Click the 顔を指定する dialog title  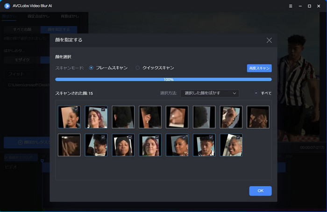pyautogui.click(x=69, y=40)
